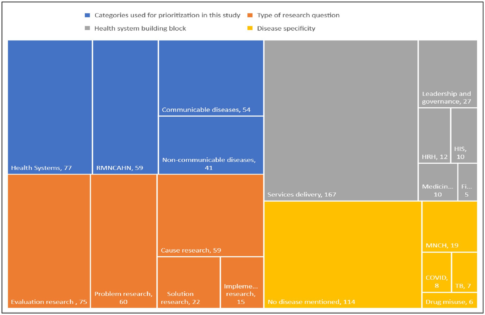
Task: Select the 'HIS, 10' block
Action: coord(464,135)
